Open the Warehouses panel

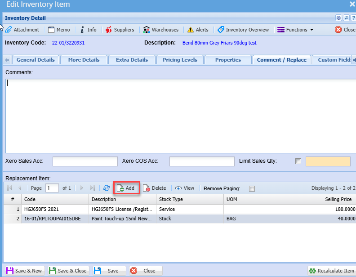[x=160, y=30]
